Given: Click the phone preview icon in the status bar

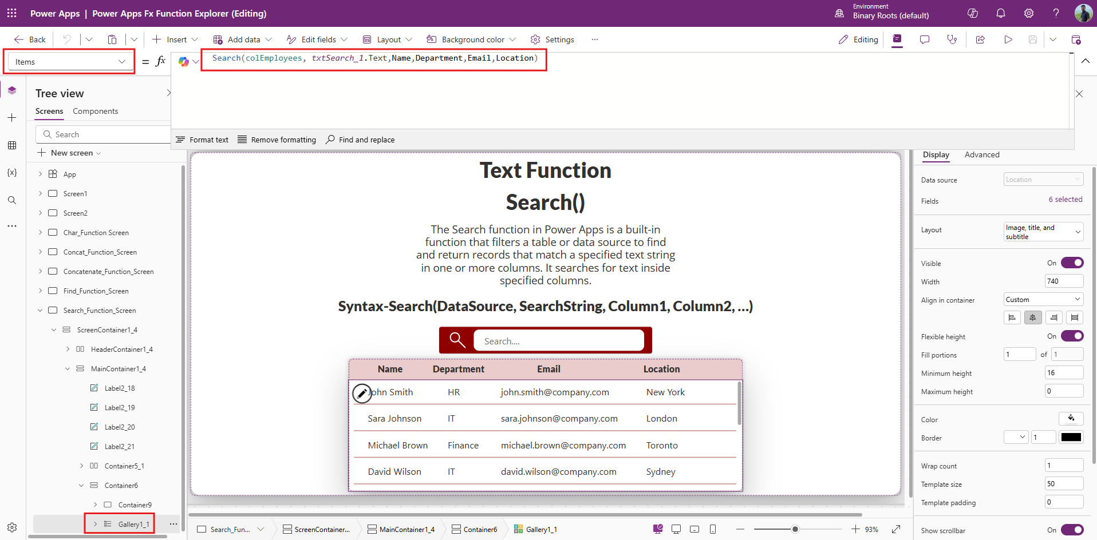Looking at the screenshot, I should pyautogui.click(x=713, y=529).
